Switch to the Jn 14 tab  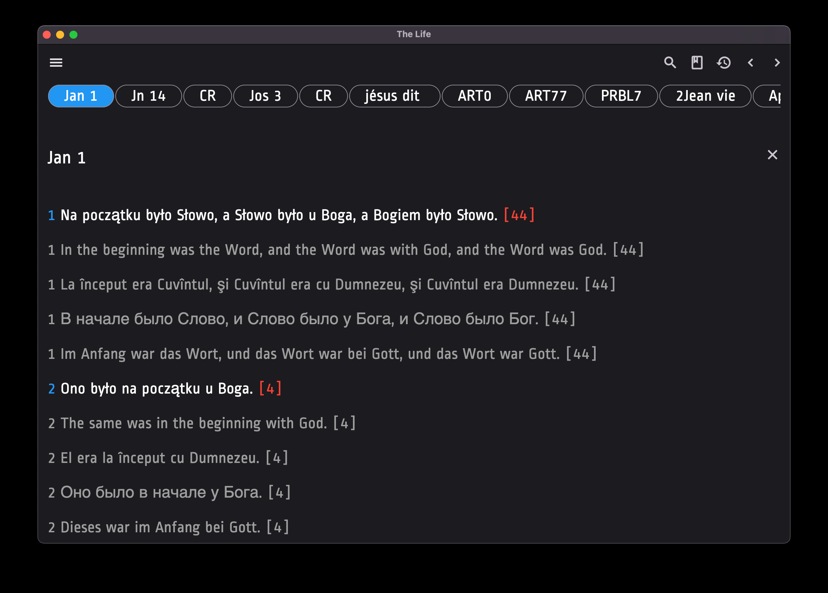tap(148, 96)
